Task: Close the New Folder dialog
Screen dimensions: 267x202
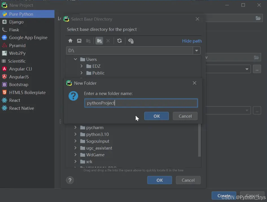Action: (194, 83)
